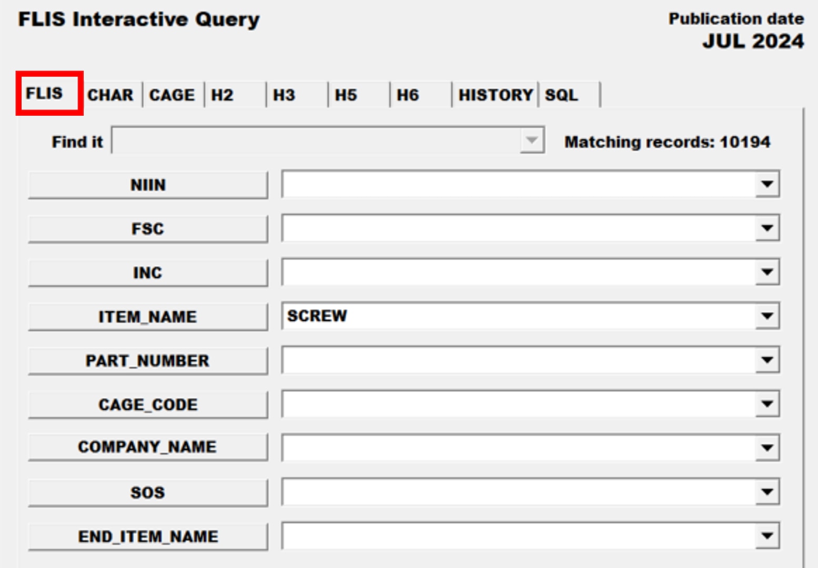
Task: Expand the COMPANY_NAME dropdown arrow
Action: 767,448
